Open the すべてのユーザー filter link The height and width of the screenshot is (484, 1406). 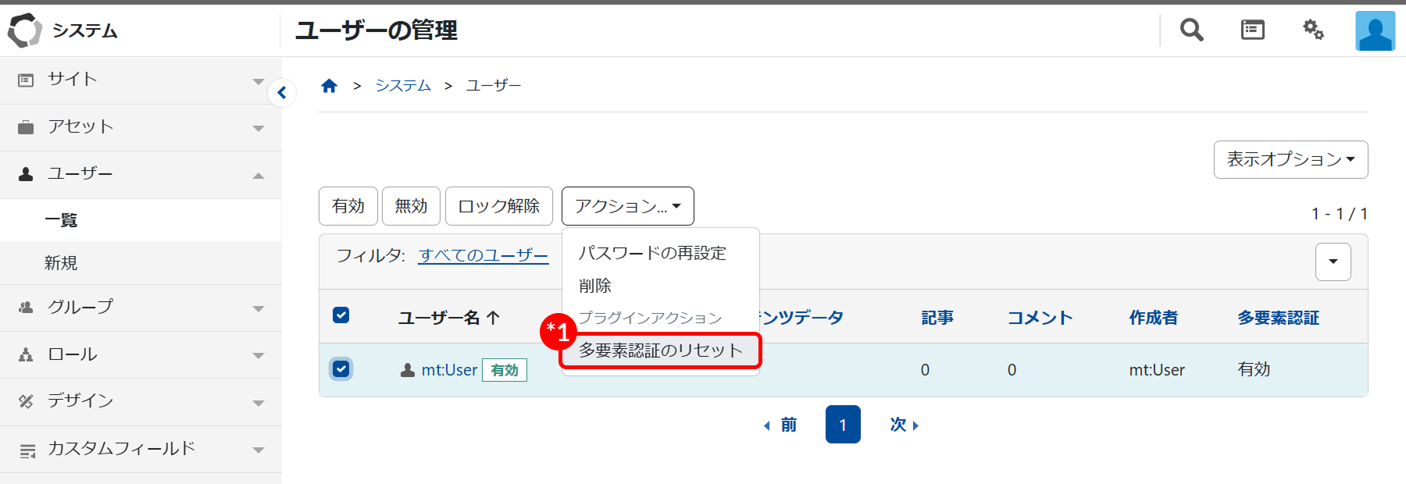[484, 255]
